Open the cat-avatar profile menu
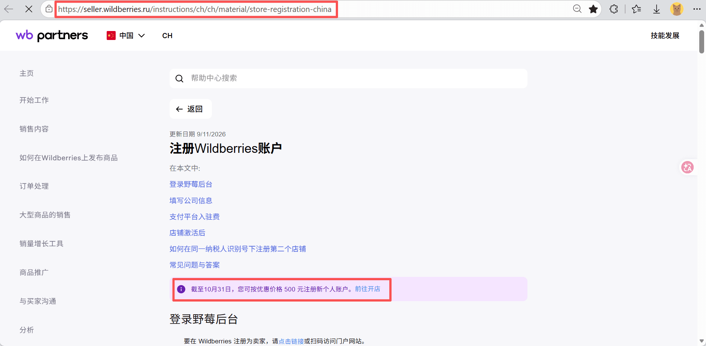 [677, 9]
